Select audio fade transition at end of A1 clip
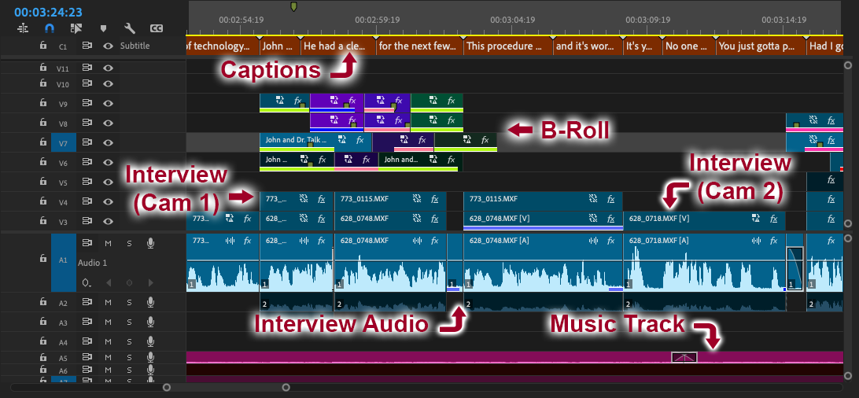859x398 pixels. click(795, 269)
